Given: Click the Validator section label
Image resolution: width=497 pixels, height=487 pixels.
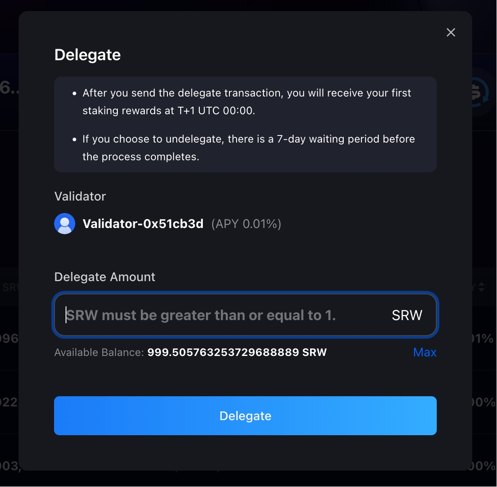Looking at the screenshot, I should pos(80,197).
